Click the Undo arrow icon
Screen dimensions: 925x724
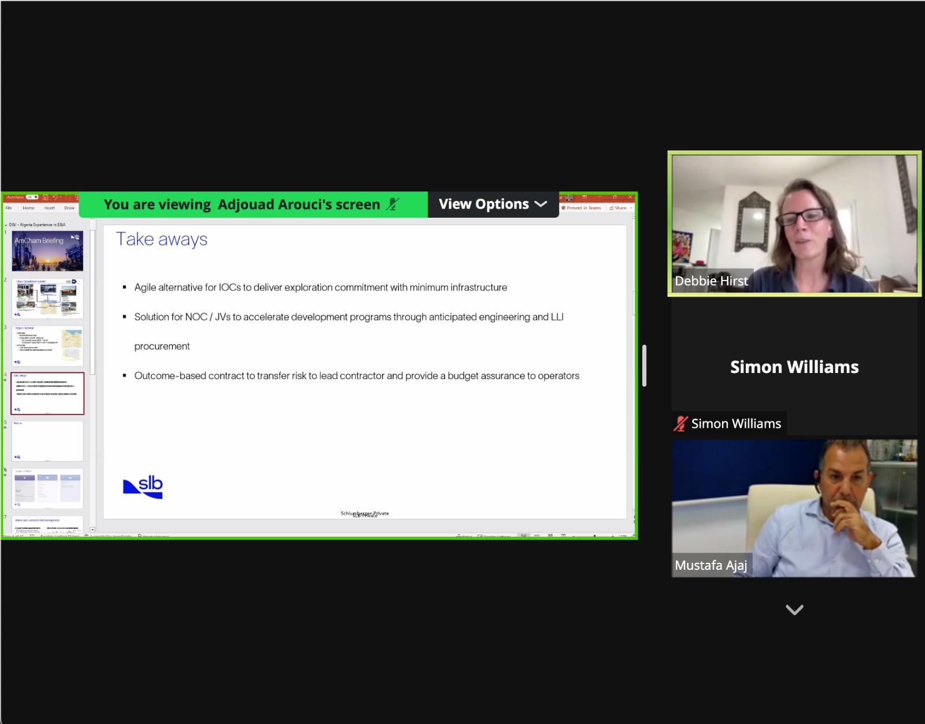click(x=55, y=197)
